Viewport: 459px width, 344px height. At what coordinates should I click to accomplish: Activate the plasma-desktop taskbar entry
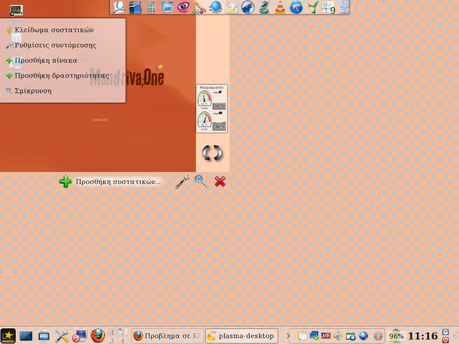(242, 336)
